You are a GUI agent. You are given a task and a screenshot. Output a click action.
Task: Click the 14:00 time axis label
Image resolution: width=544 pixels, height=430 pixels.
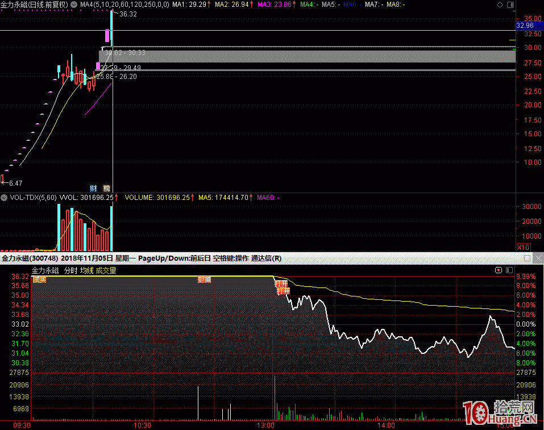coord(386,425)
